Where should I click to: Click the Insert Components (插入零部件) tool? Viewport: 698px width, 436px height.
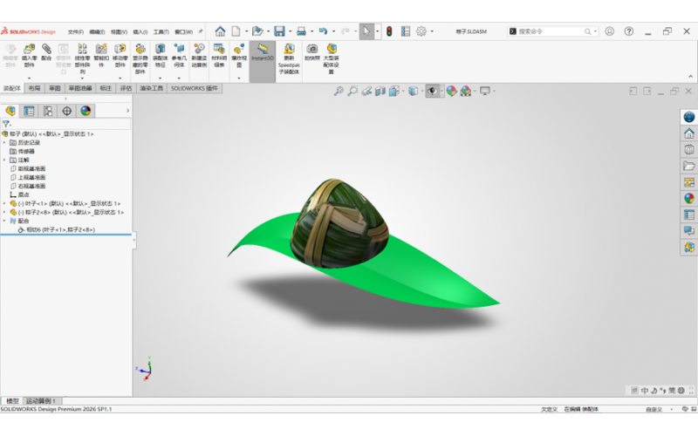(29, 55)
